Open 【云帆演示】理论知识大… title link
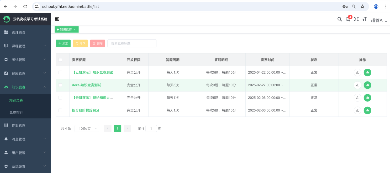 pyautogui.click(x=92, y=98)
